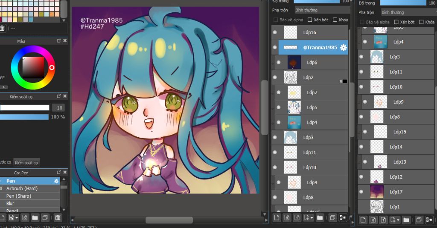Add new color layer in panel listing Lớp16
This screenshot has width=437, height=228.
point(277,218)
